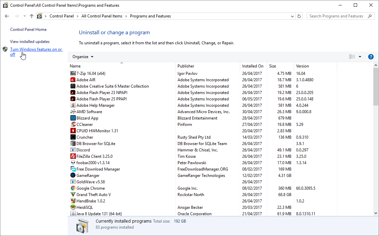Image resolution: width=379 pixels, height=236 pixels.
Task: Click Turn Windows features on or off
Action: [x=36, y=52]
